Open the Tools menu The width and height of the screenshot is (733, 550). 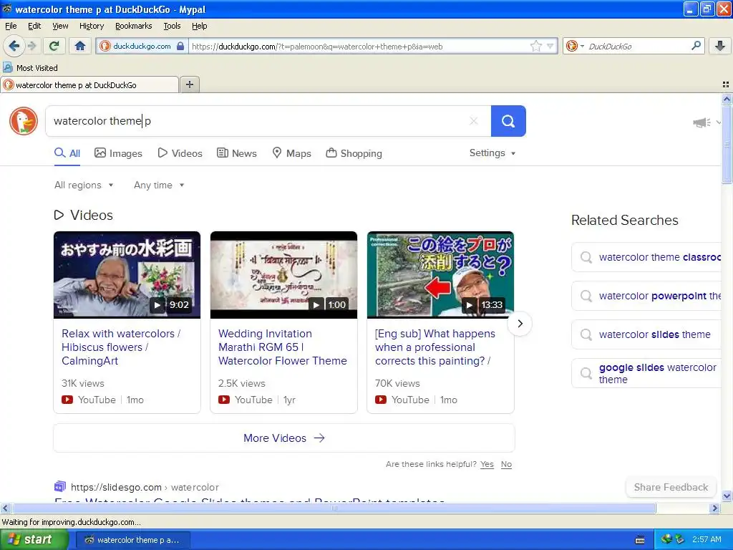click(x=172, y=26)
